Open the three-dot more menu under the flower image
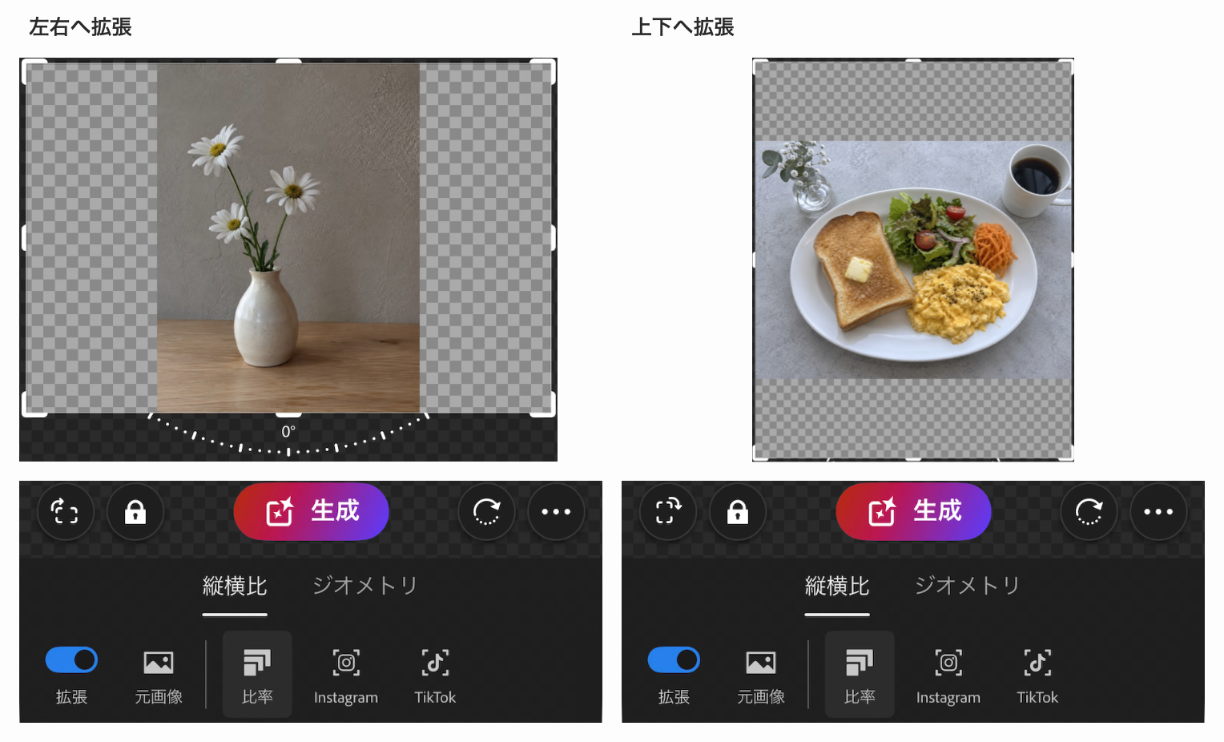Screen dimensions: 1224x742 tap(556, 511)
